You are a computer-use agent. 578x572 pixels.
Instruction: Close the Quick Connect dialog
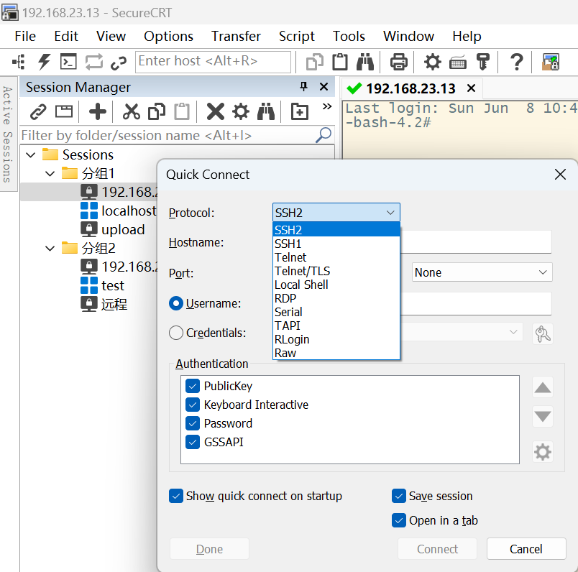click(x=560, y=175)
